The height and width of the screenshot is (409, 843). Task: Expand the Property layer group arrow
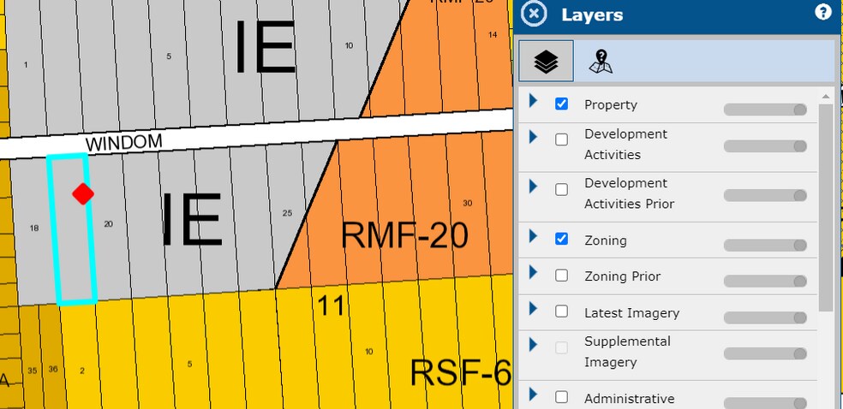click(533, 102)
